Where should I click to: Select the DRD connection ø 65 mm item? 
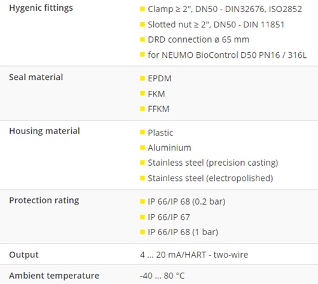click(198, 39)
